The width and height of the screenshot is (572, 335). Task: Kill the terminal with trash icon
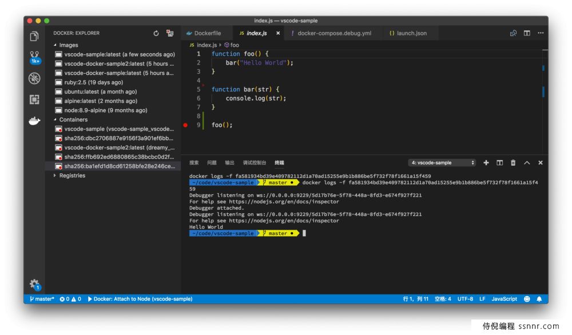pyautogui.click(x=513, y=163)
